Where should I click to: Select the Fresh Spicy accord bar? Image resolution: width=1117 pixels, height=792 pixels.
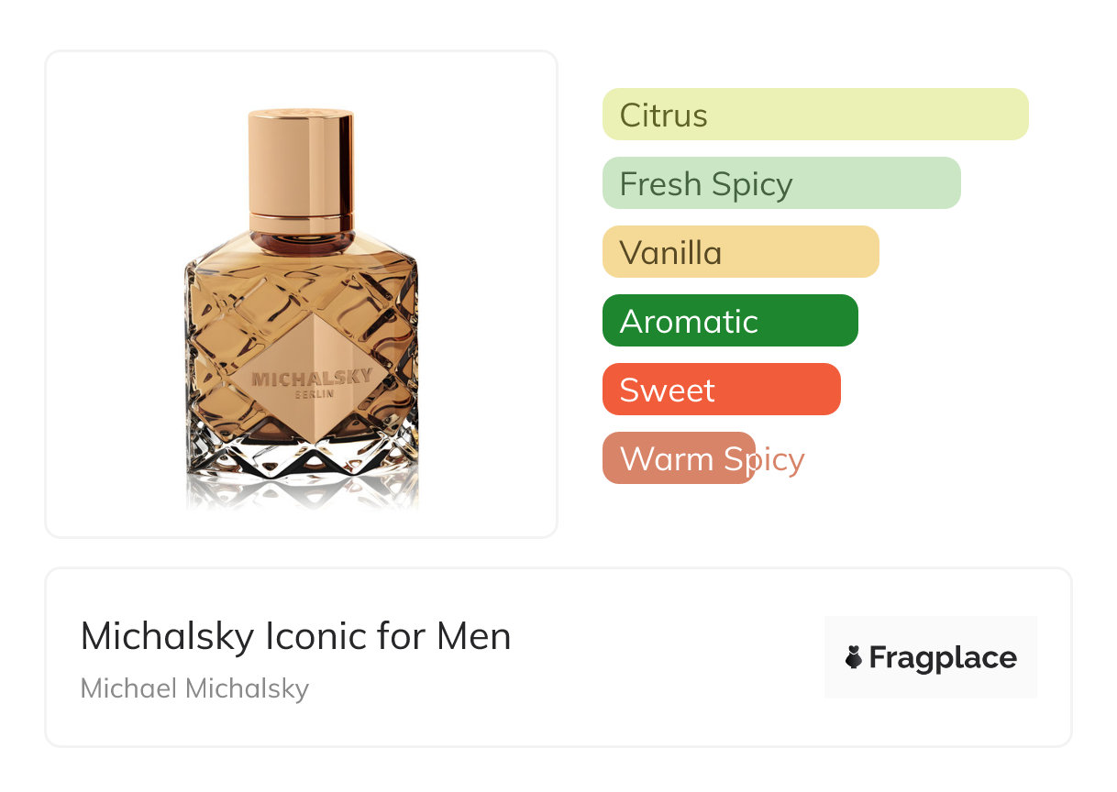[x=780, y=183]
